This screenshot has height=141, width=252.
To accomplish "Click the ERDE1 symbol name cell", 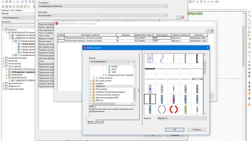I will pyautogui.click(x=162, y=41).
